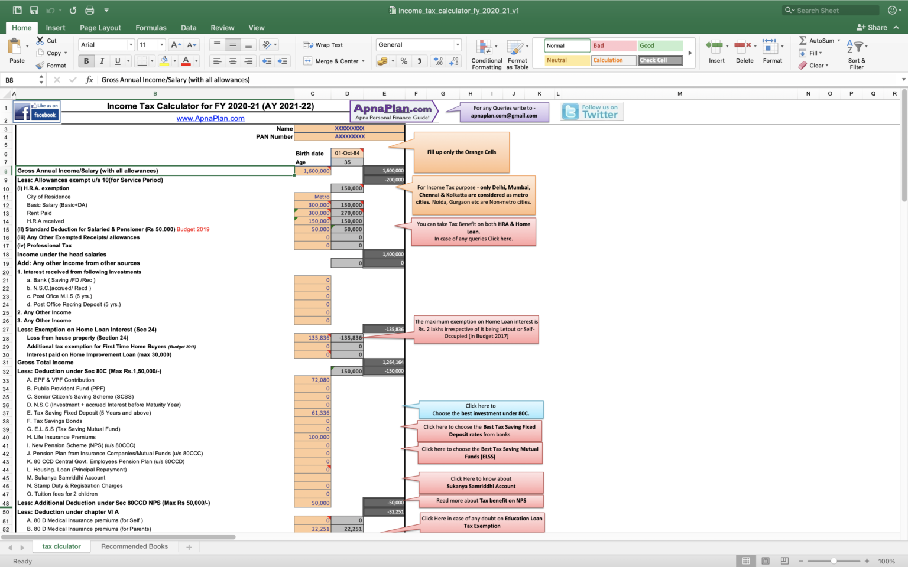
Task: Toggle center horizontal alignment
Action: coord(233,61)
